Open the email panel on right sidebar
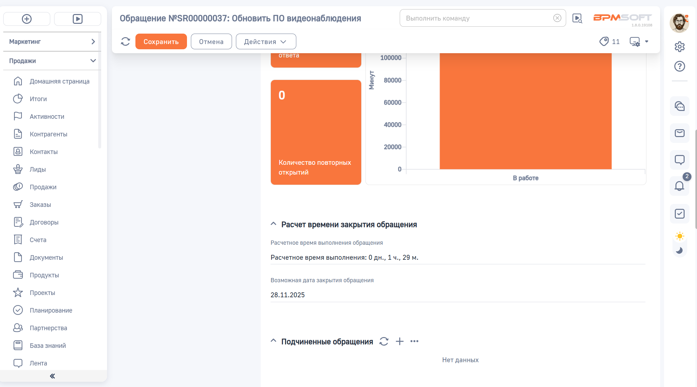The height and width of the screenshot is (387, 697). (x=680, y=133)
